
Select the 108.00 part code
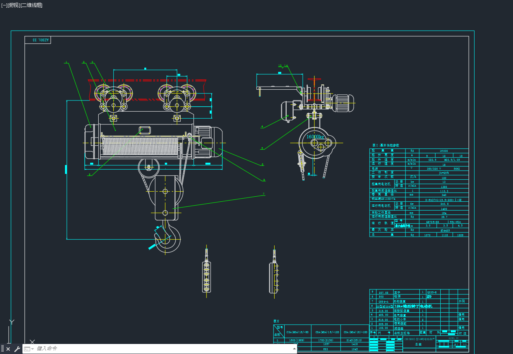[383, 328]
